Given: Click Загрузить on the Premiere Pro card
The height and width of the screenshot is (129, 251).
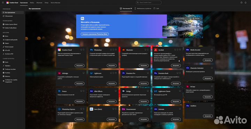Looking at the screenshot, I should click(144, 84).
